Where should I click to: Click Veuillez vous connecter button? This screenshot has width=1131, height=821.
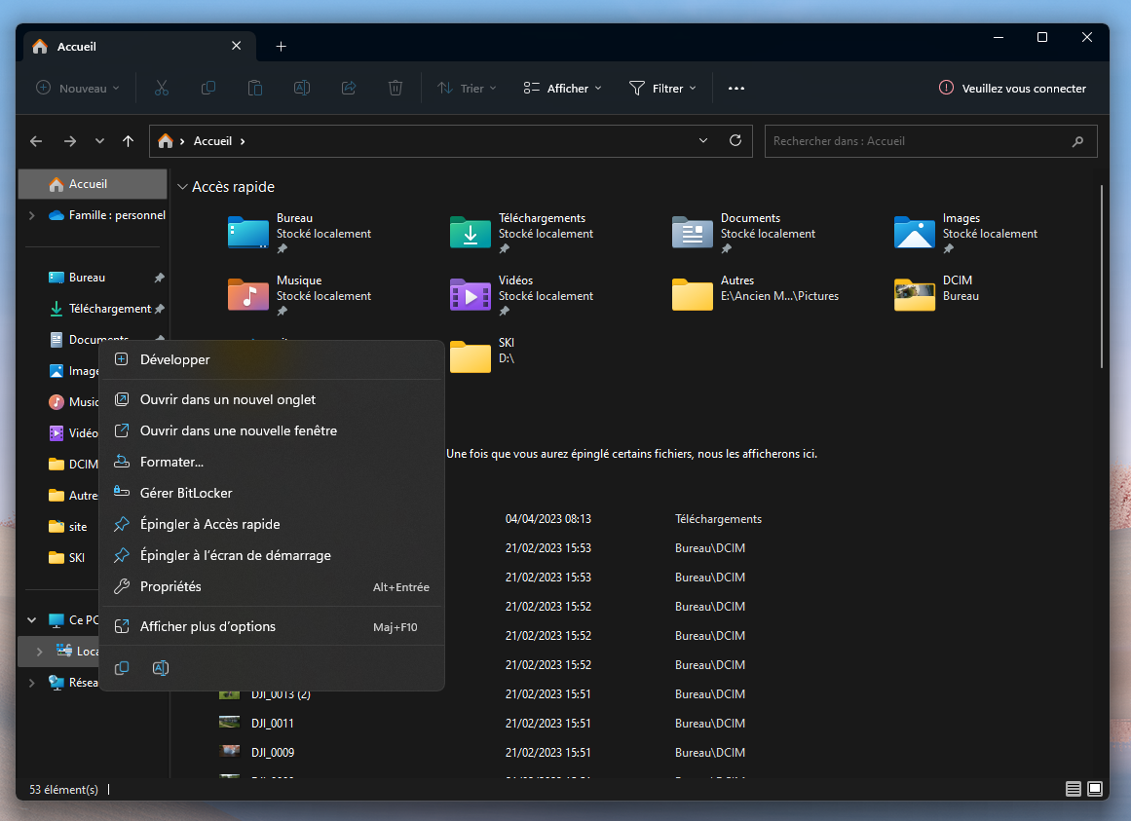[1012, 89]
